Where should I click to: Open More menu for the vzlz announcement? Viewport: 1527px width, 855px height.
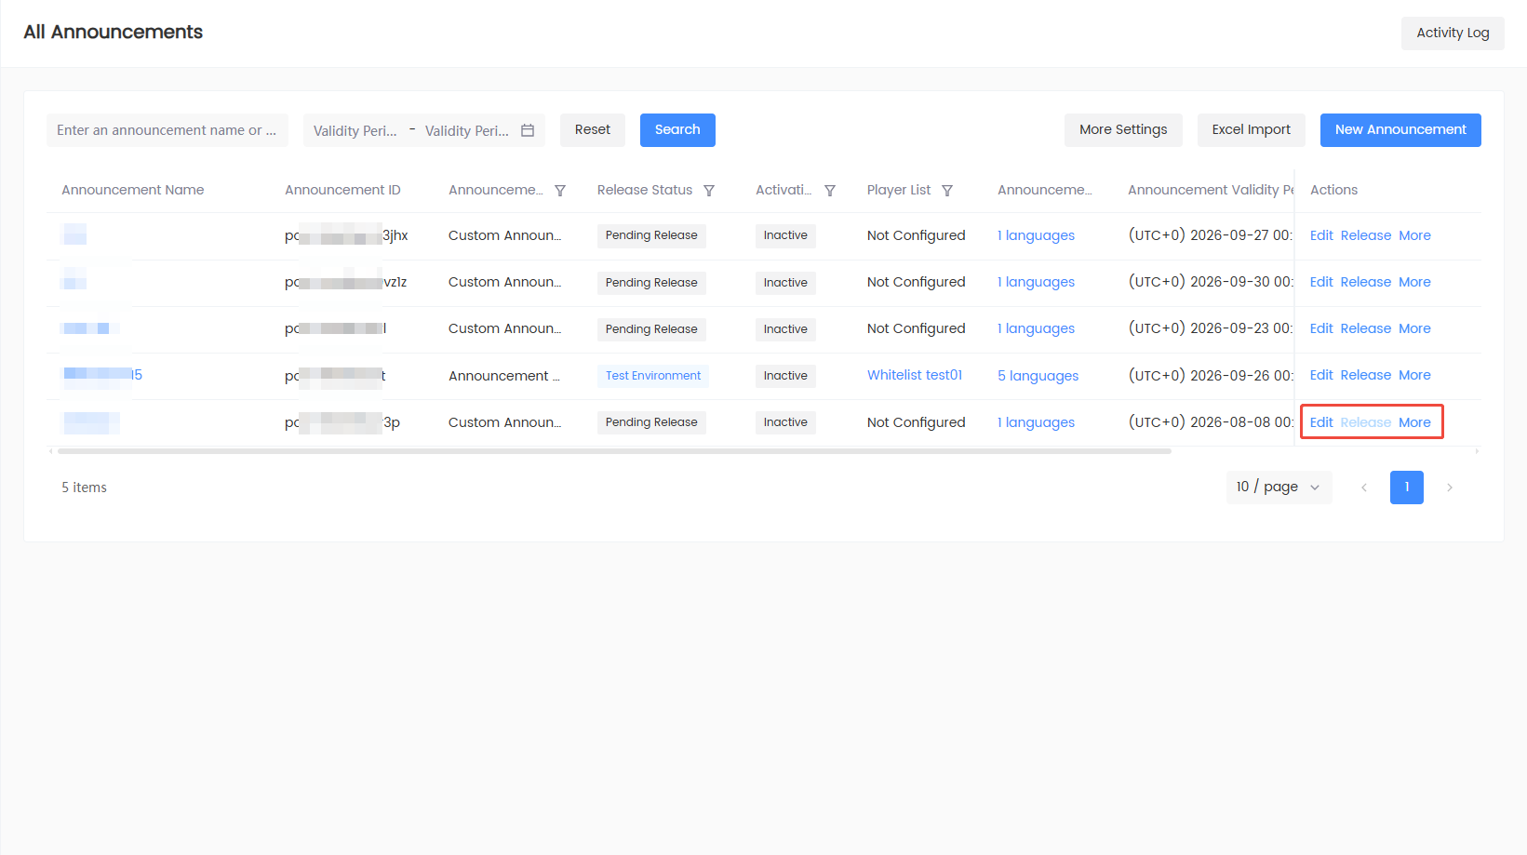(x=1414, y=282)
